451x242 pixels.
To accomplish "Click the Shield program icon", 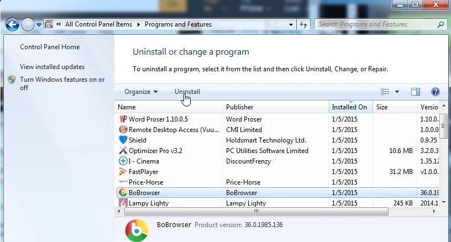I will (x=123, y=140).
